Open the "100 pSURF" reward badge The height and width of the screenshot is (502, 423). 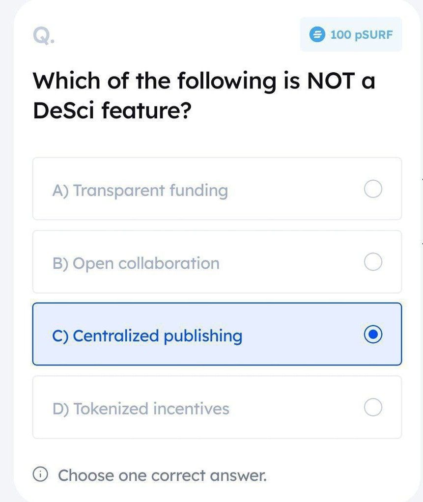[x=351, y=34]
